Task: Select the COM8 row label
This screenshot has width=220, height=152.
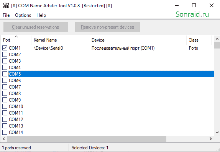Action: click(x=15, y=93)
